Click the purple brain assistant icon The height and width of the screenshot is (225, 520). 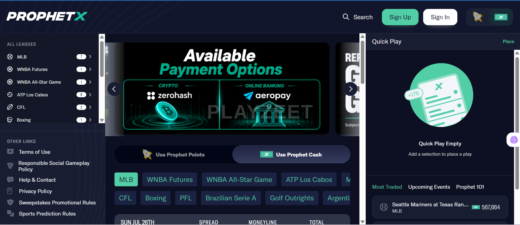514,140
